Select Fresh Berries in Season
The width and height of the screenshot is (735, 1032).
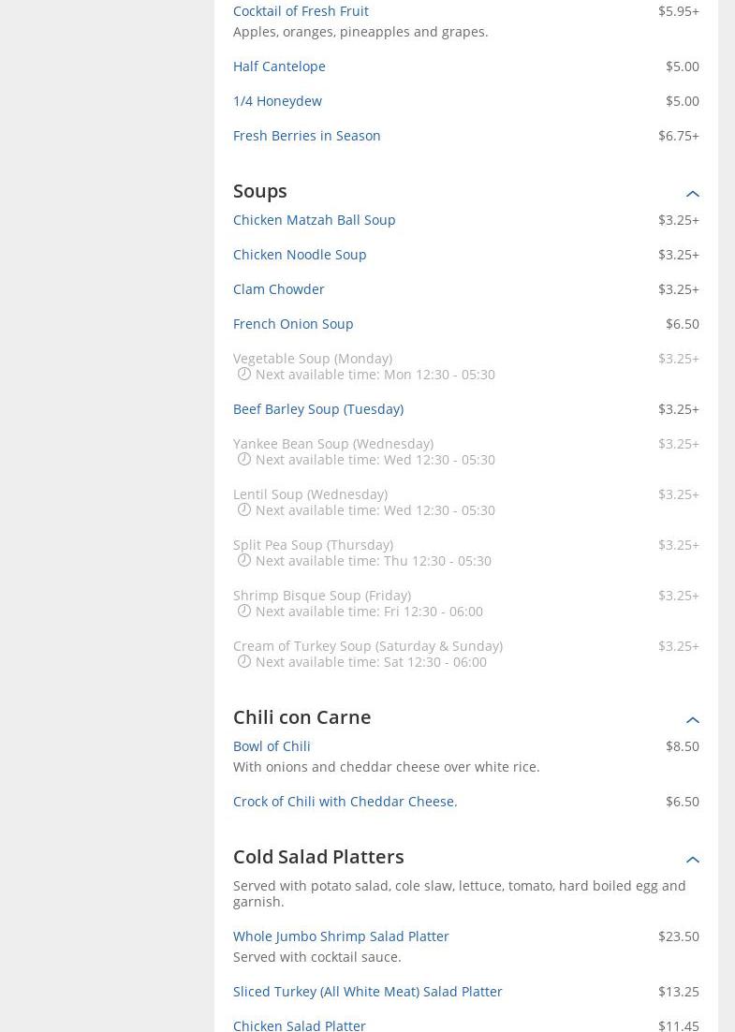click(x=306, y=135)
